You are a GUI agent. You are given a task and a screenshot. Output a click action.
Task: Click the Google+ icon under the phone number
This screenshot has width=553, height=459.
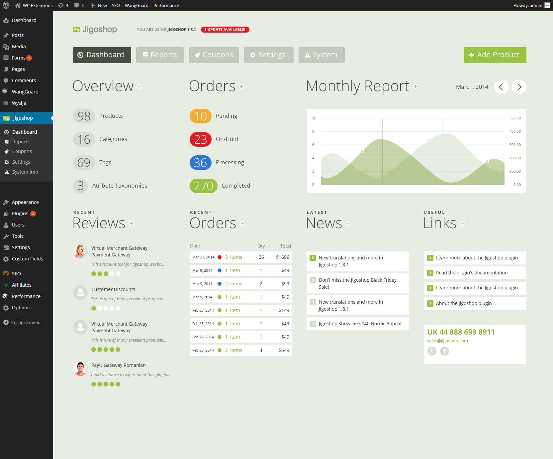[432, 351]
